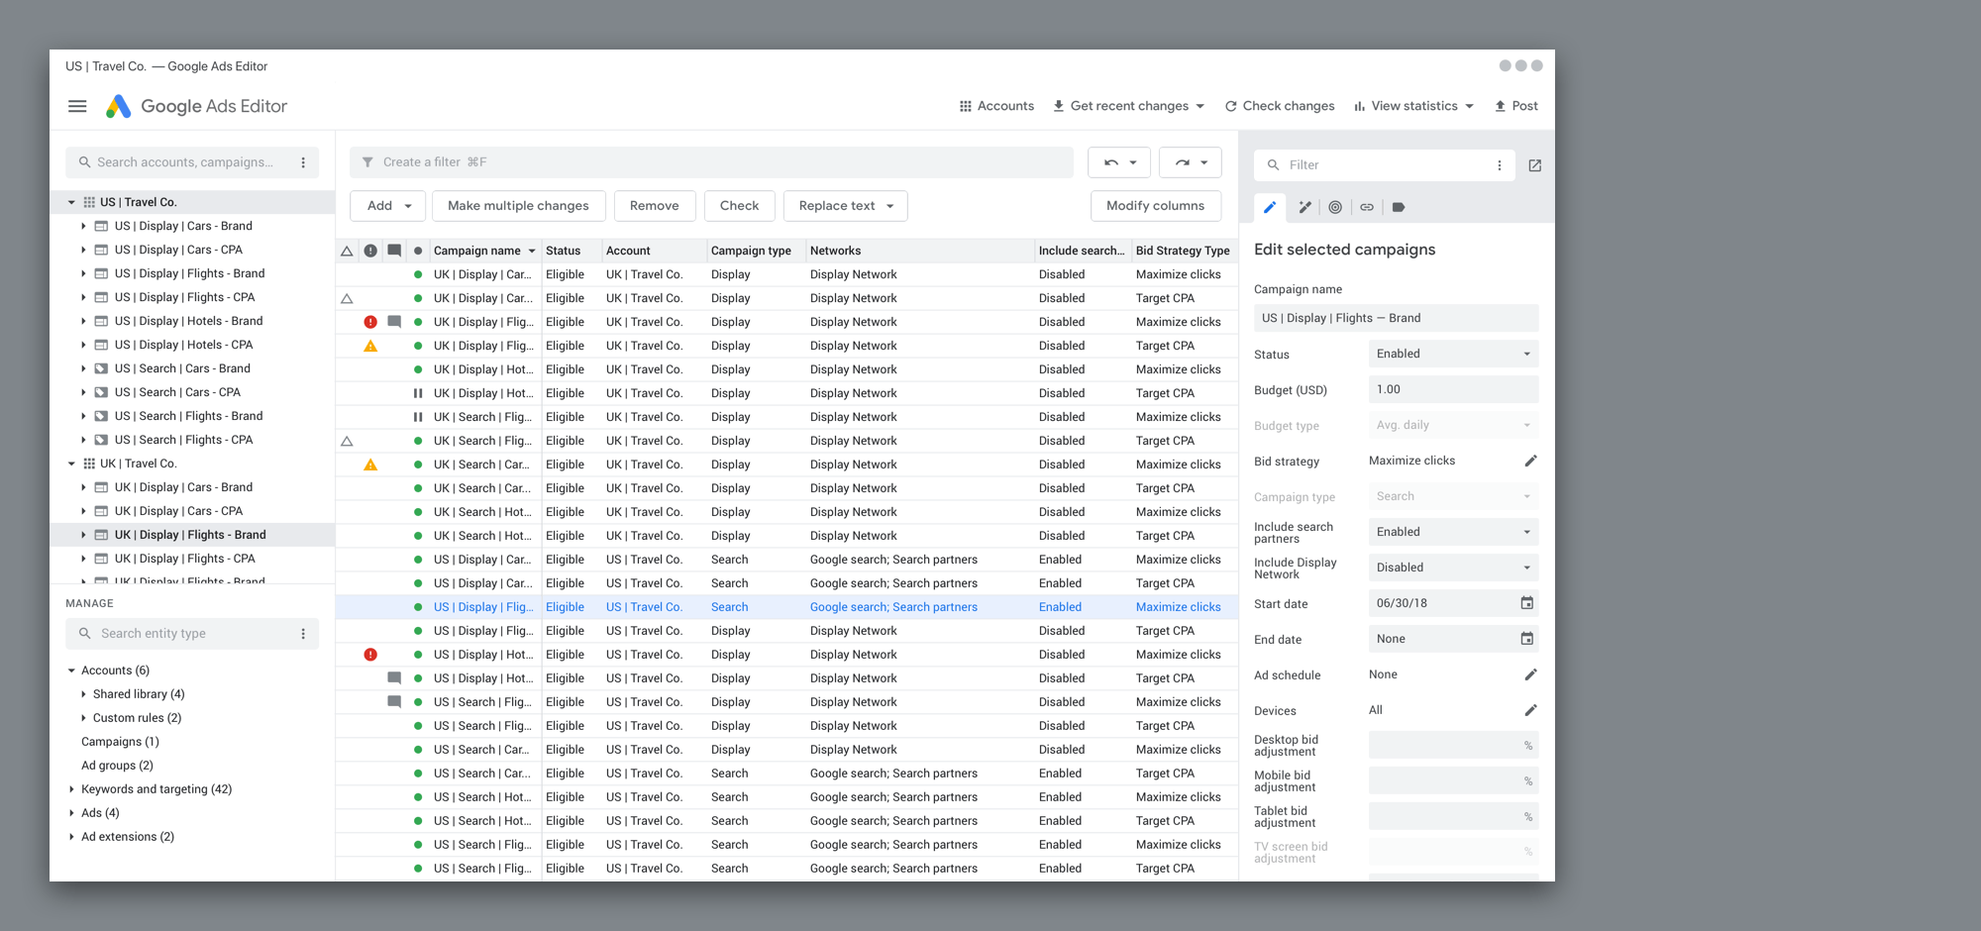Click the calendar icon beside Start date

[1528, 602]
